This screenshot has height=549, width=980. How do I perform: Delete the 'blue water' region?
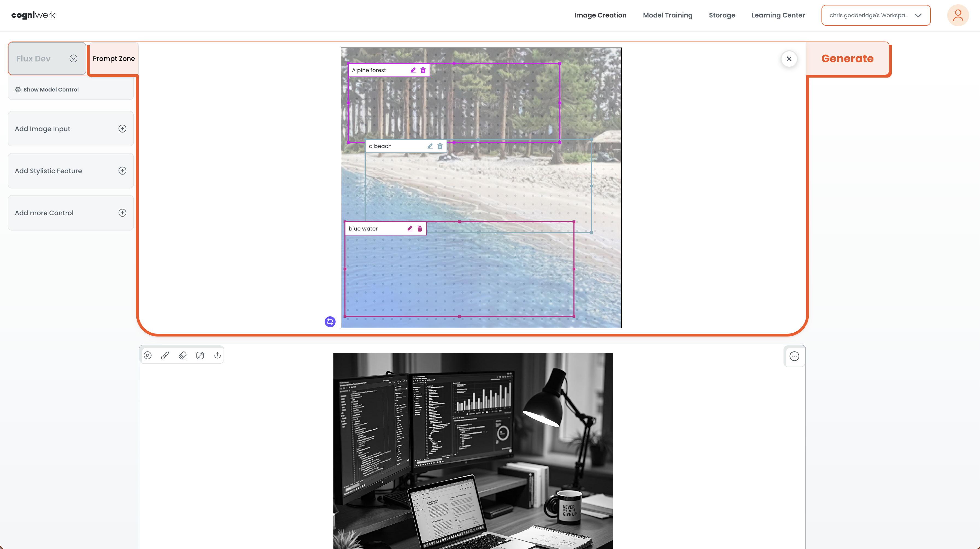[x=419, y=229]
